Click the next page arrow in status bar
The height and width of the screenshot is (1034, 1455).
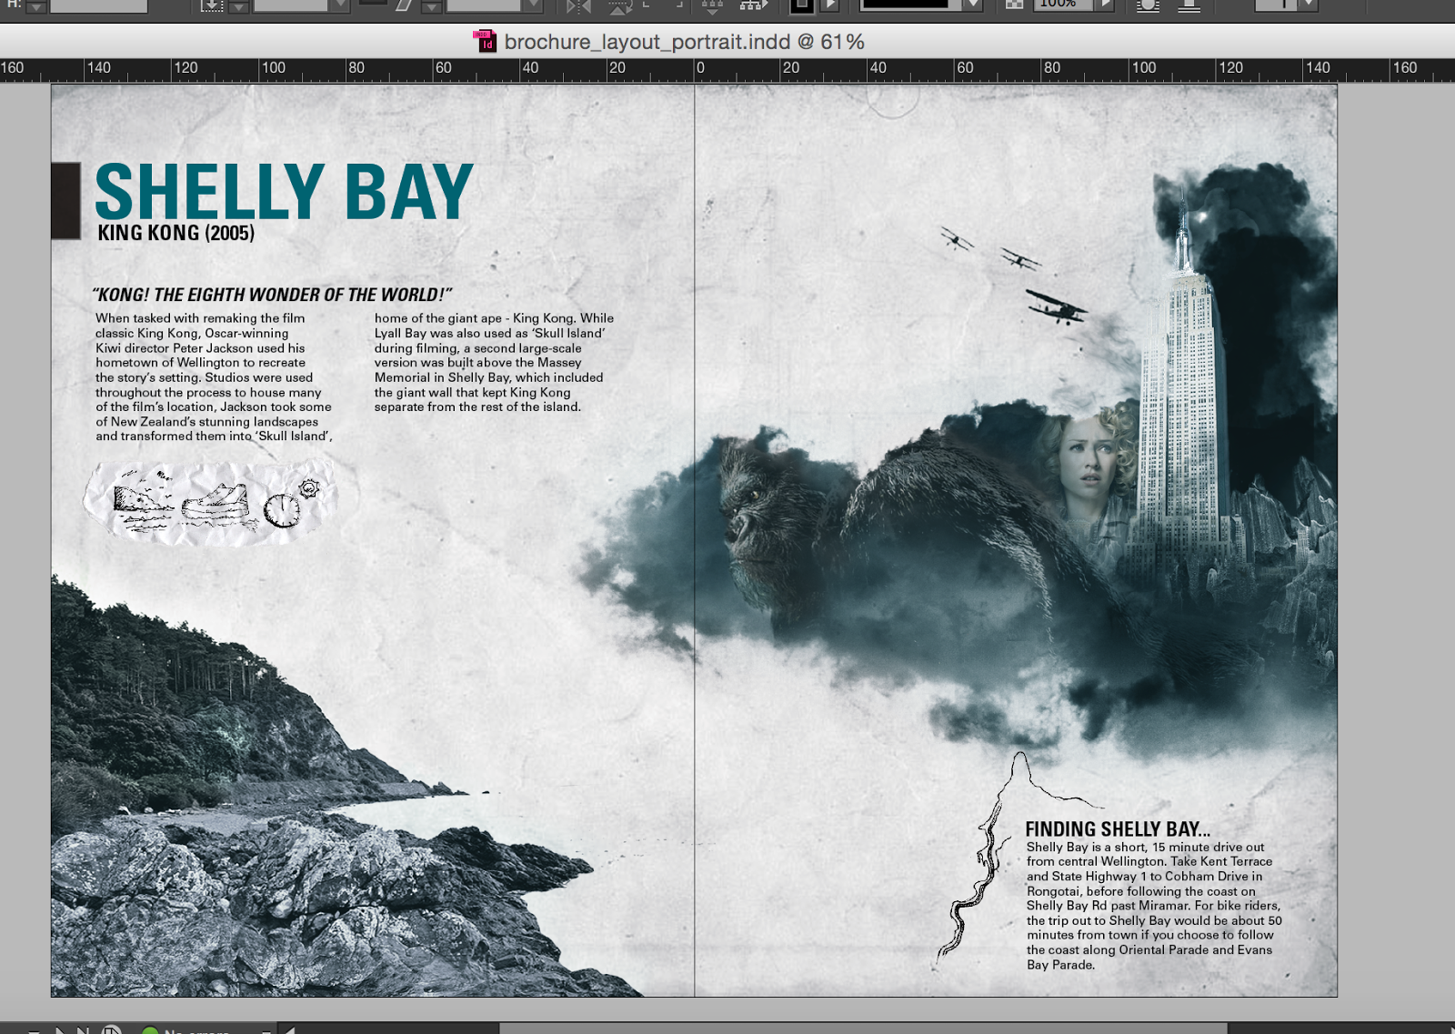[x=60, y=1030]
